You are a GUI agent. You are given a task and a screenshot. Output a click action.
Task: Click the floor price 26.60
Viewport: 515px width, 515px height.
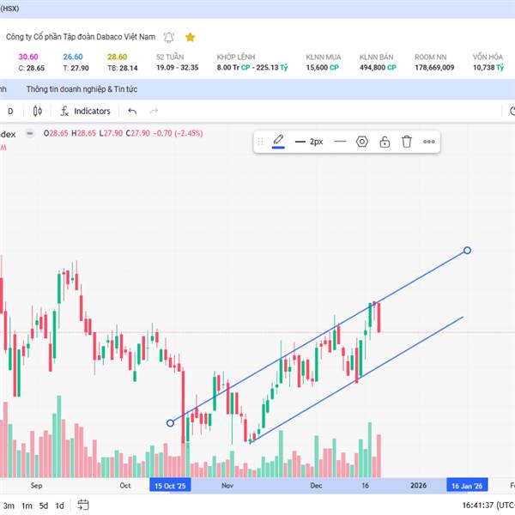tap(73, 57)
